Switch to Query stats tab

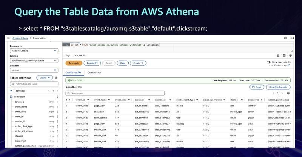coord(94,72)
